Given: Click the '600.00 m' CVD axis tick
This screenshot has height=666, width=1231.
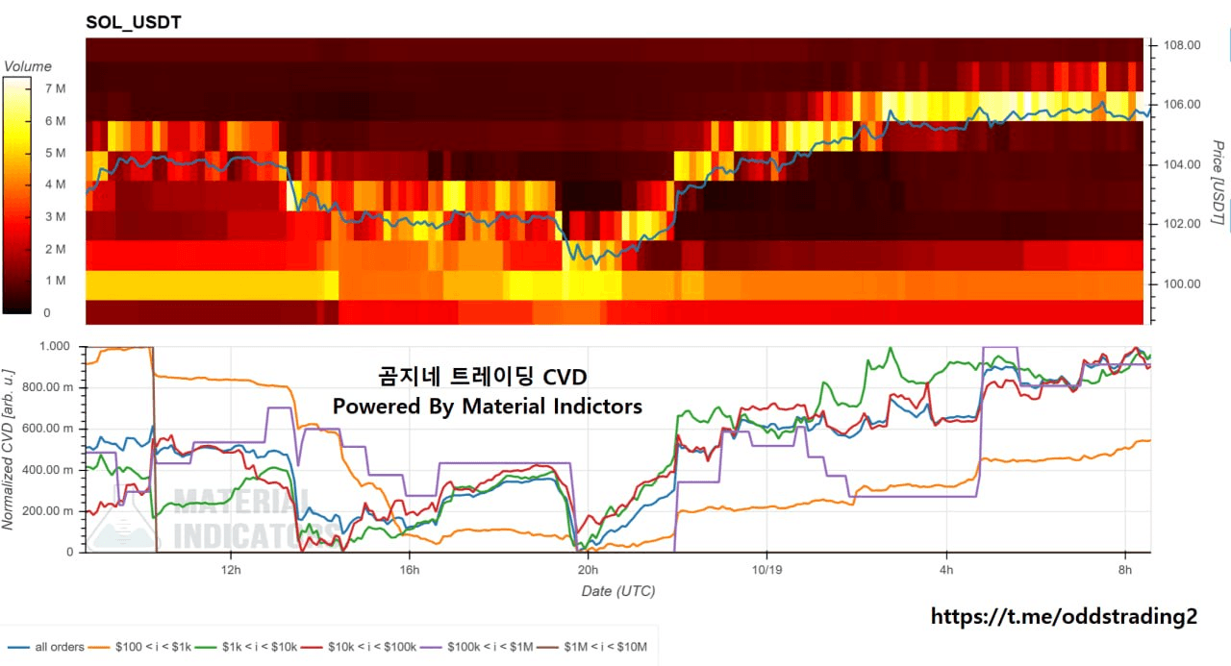Looking at the screenshot, I should click(x=49, y=429).
